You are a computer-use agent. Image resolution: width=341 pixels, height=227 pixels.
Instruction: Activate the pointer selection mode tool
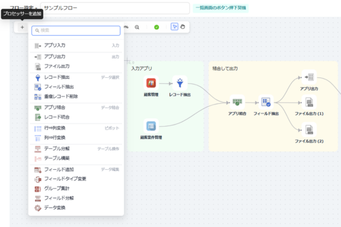(x=174, y=27)
